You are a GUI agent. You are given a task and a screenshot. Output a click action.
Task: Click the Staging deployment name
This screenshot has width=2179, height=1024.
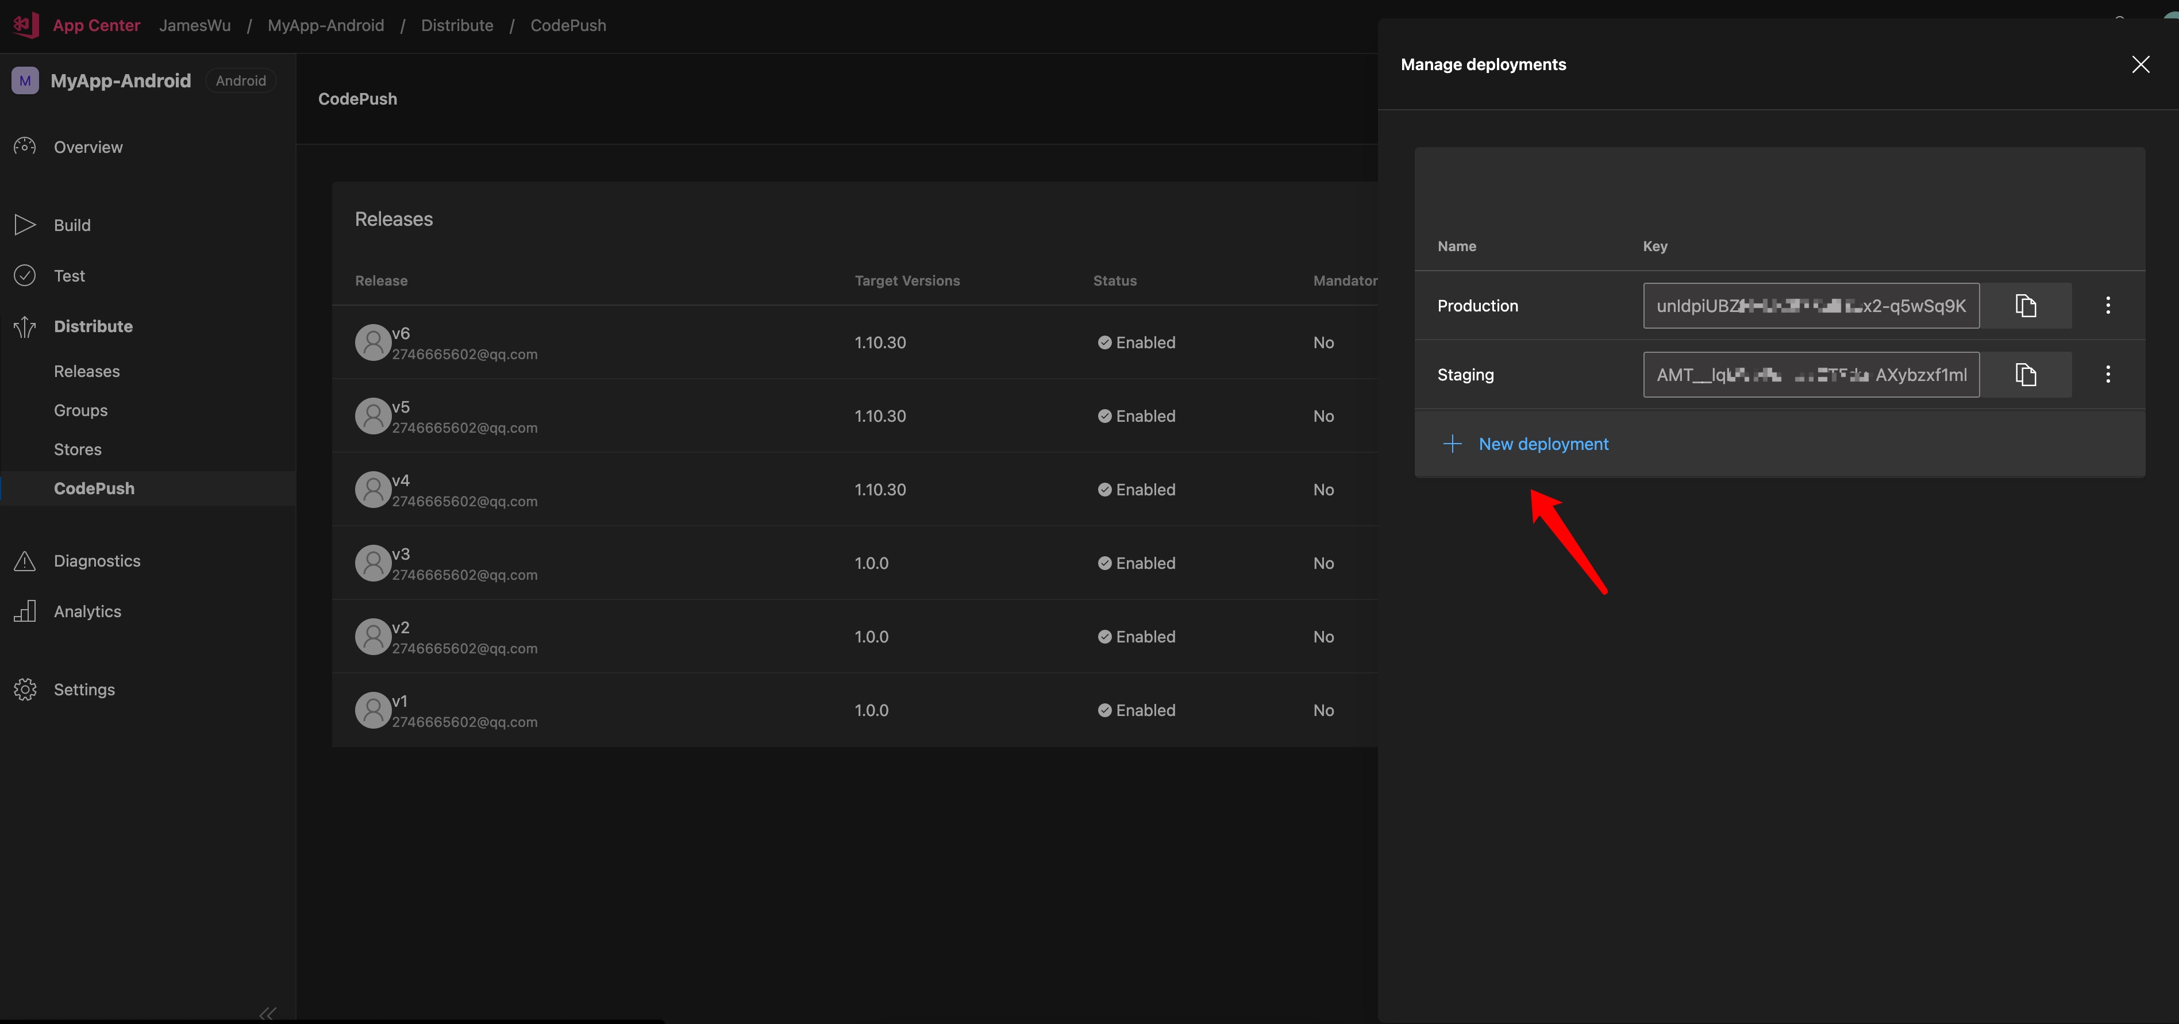pos(1465,375)
